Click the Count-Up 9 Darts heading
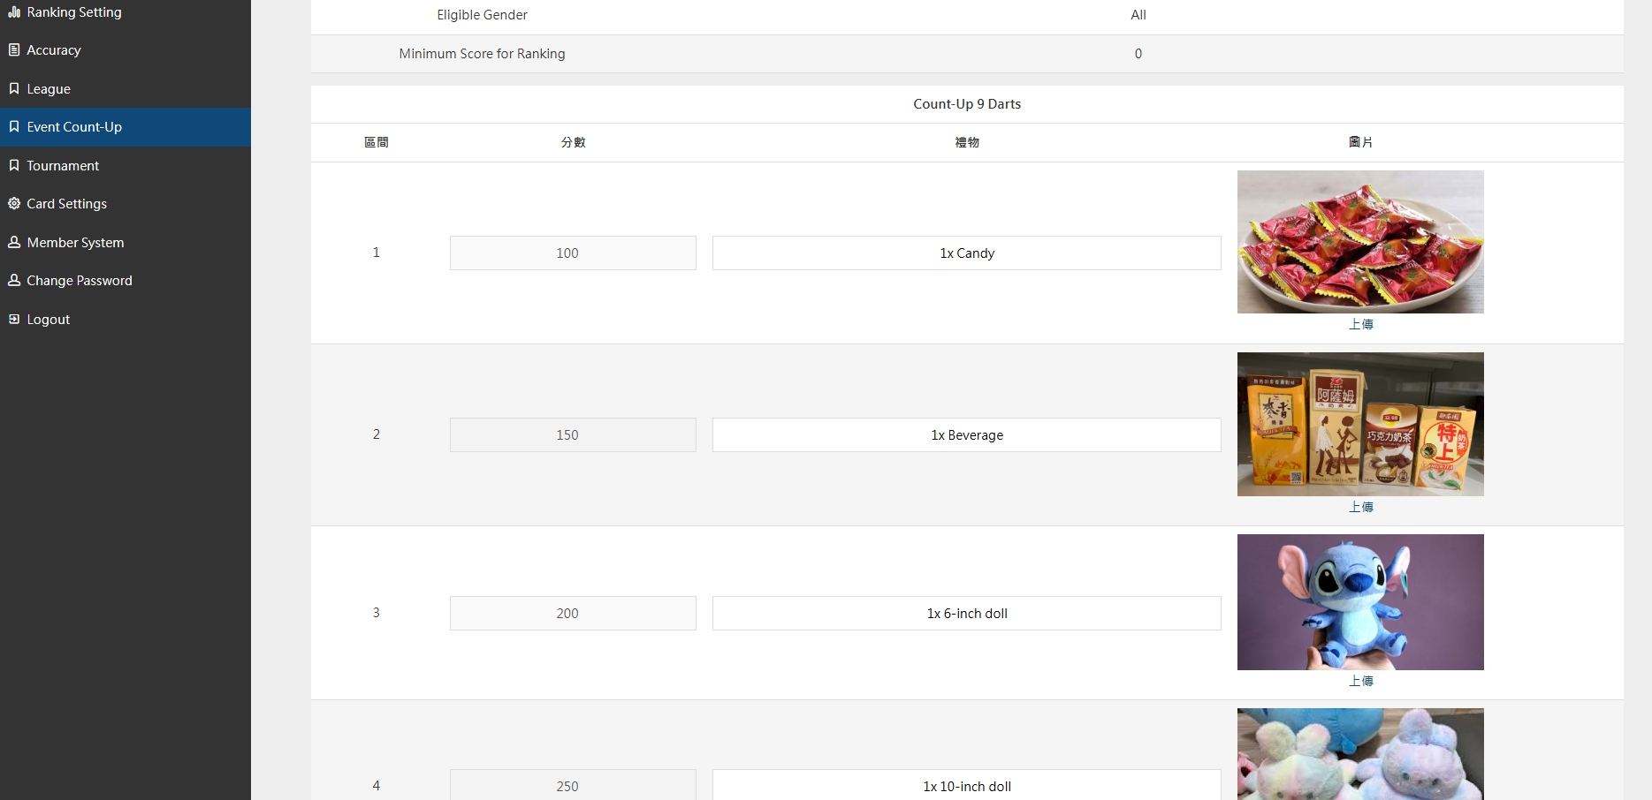Viewport: 1652px width, 800px height. point(967,104)
